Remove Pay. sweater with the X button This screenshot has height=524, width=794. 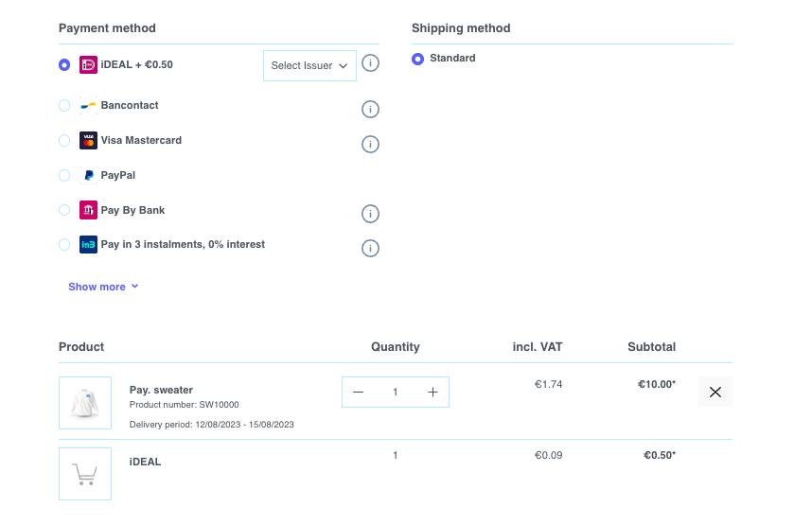pos(715,392)
